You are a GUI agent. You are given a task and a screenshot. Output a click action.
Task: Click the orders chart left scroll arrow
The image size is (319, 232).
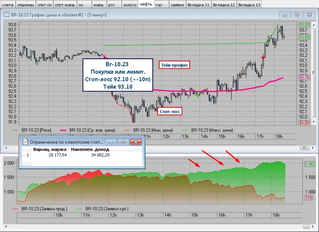6,226
